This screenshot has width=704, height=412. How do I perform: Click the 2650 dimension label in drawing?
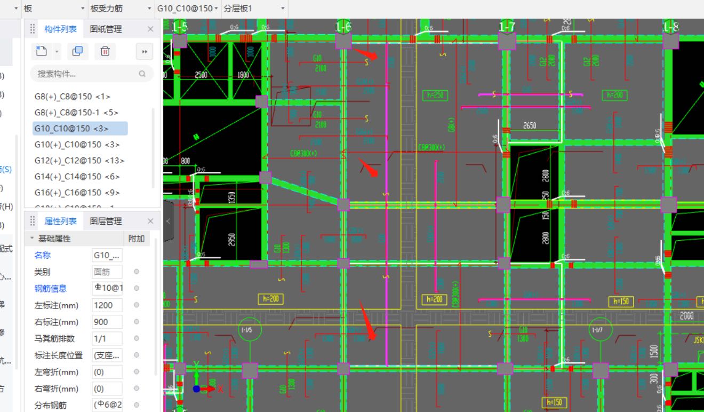pyautogui.click(x=530, y=126)
